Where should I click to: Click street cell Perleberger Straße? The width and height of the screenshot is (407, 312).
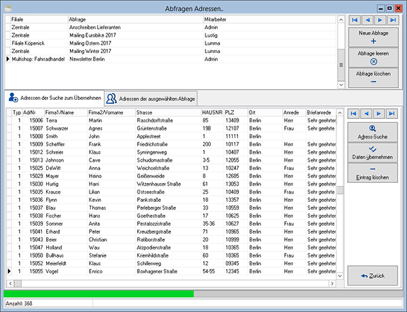(168, 208)
